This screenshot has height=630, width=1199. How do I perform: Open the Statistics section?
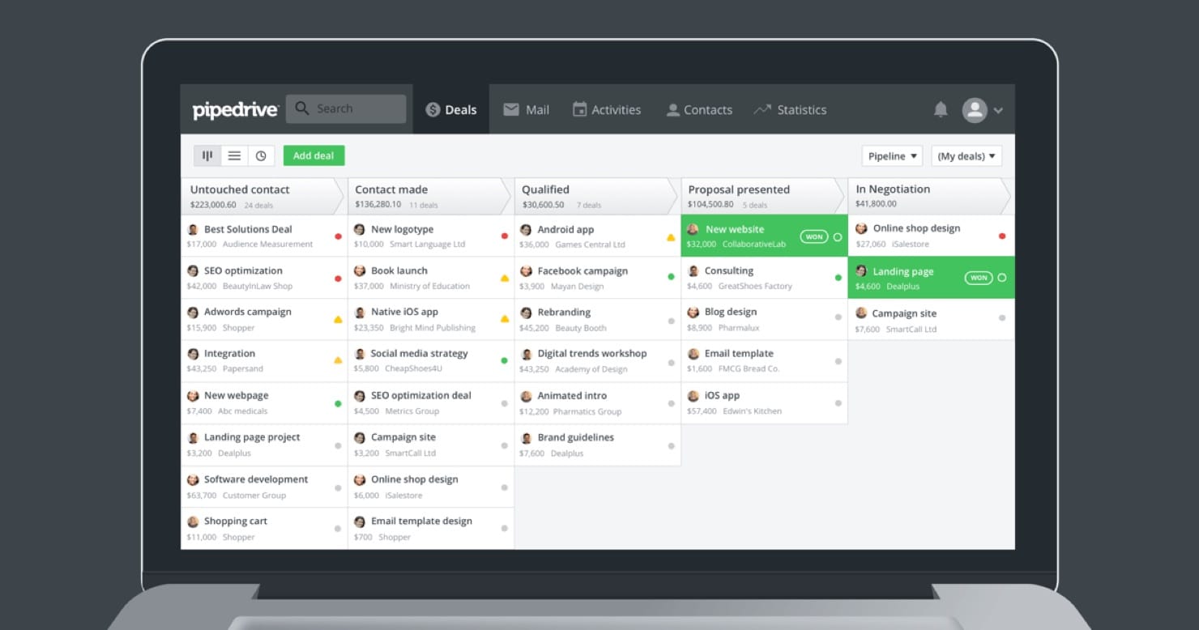790,109
